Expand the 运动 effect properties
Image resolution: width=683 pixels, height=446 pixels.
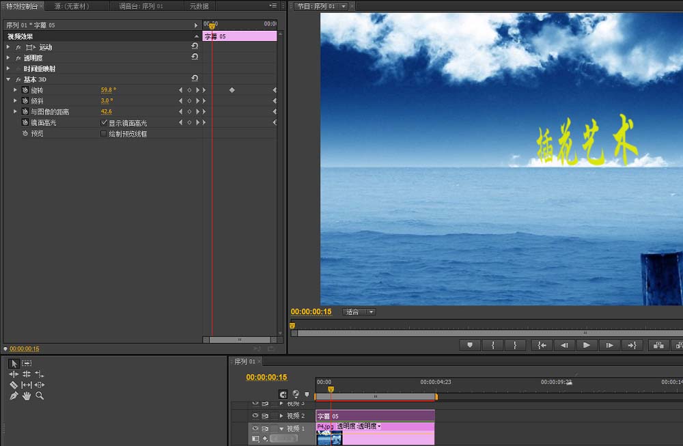[8, 47]
